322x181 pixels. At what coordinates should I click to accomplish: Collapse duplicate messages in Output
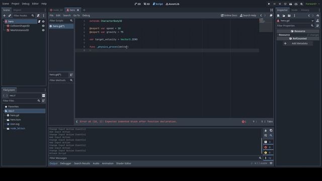[x=266, y=135]
